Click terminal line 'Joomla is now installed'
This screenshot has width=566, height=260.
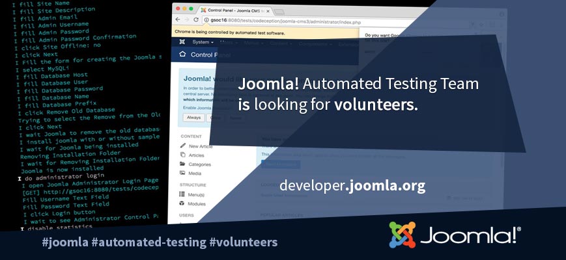[62, 170]
